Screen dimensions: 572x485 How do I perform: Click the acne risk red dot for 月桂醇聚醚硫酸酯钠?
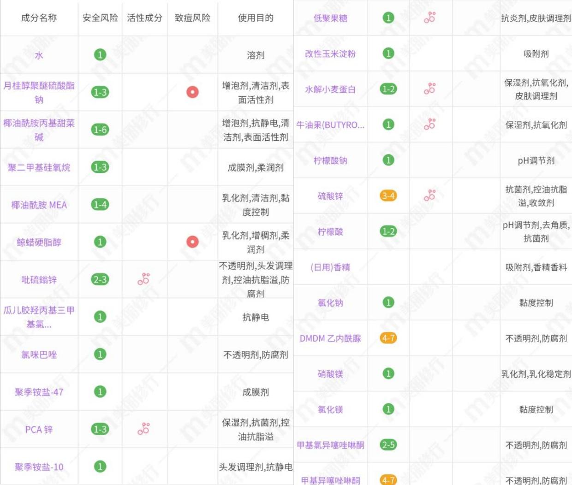coord(192,91)
